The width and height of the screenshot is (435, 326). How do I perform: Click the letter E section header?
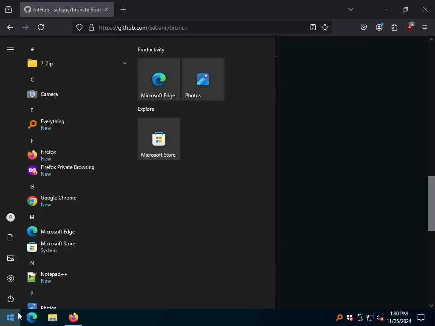point(32,110)
